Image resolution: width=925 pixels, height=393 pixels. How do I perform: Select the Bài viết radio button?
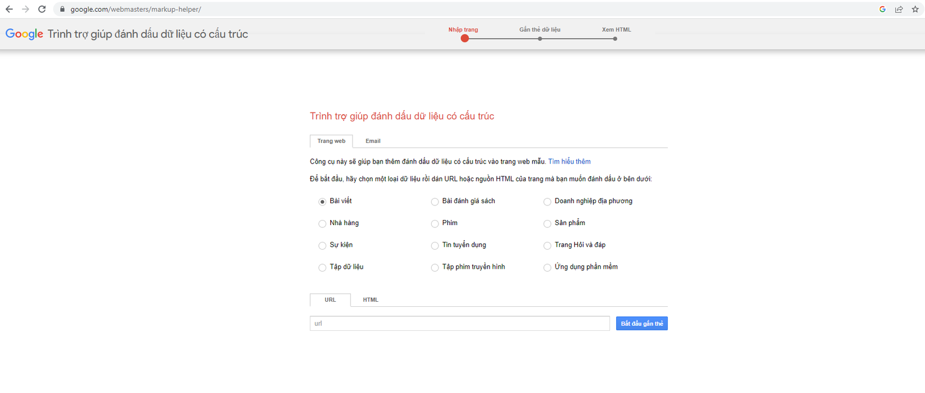[322, 202]
